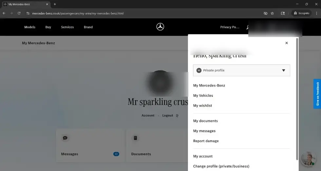Click the Incognito indicator
The image size is (321, 171).
click(302, 13)
